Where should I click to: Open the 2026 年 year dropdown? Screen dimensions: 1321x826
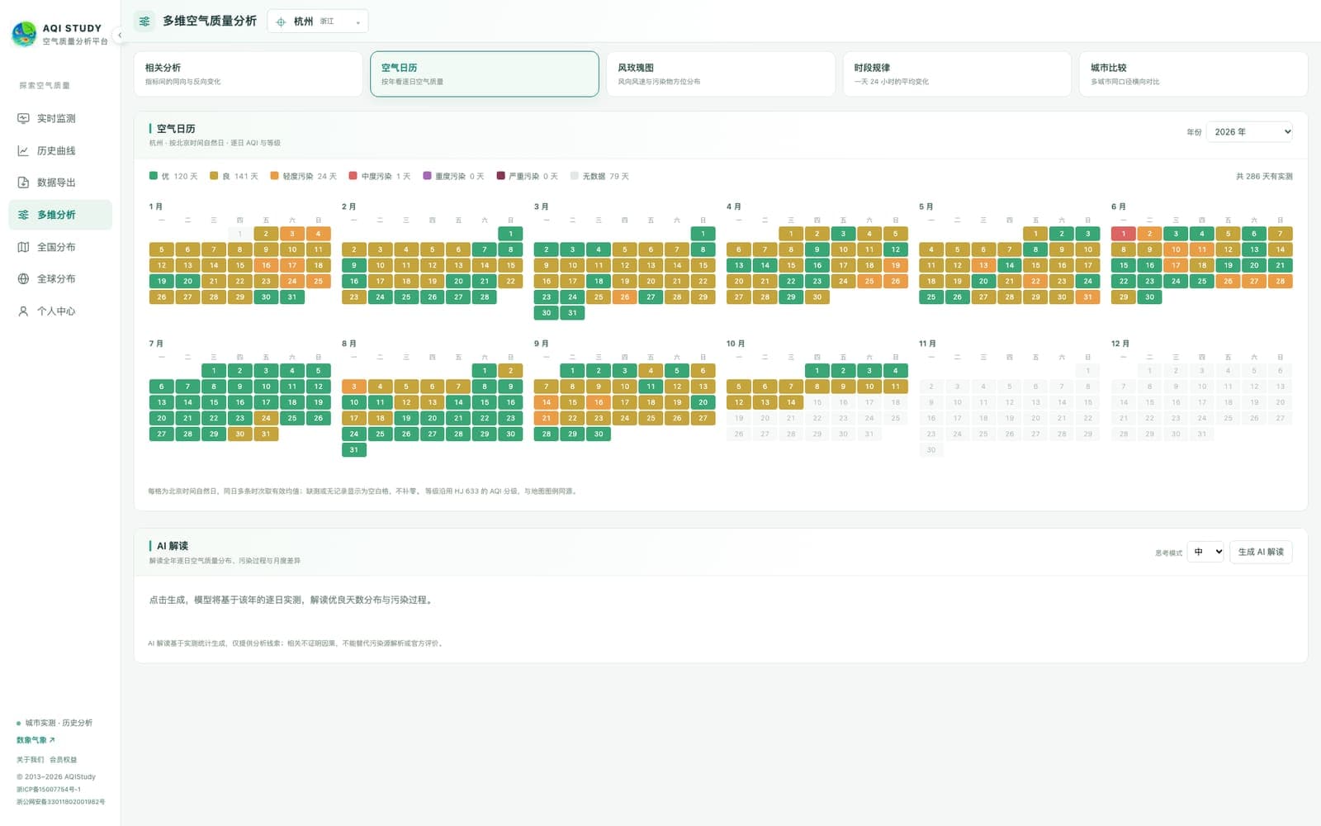click(x=1250, y=132)
